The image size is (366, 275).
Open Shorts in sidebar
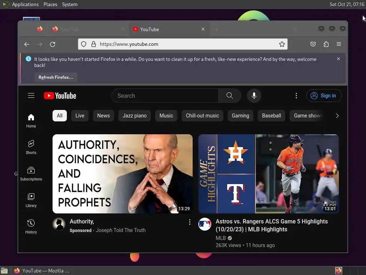pyautogui.click(x=31, y=147)
